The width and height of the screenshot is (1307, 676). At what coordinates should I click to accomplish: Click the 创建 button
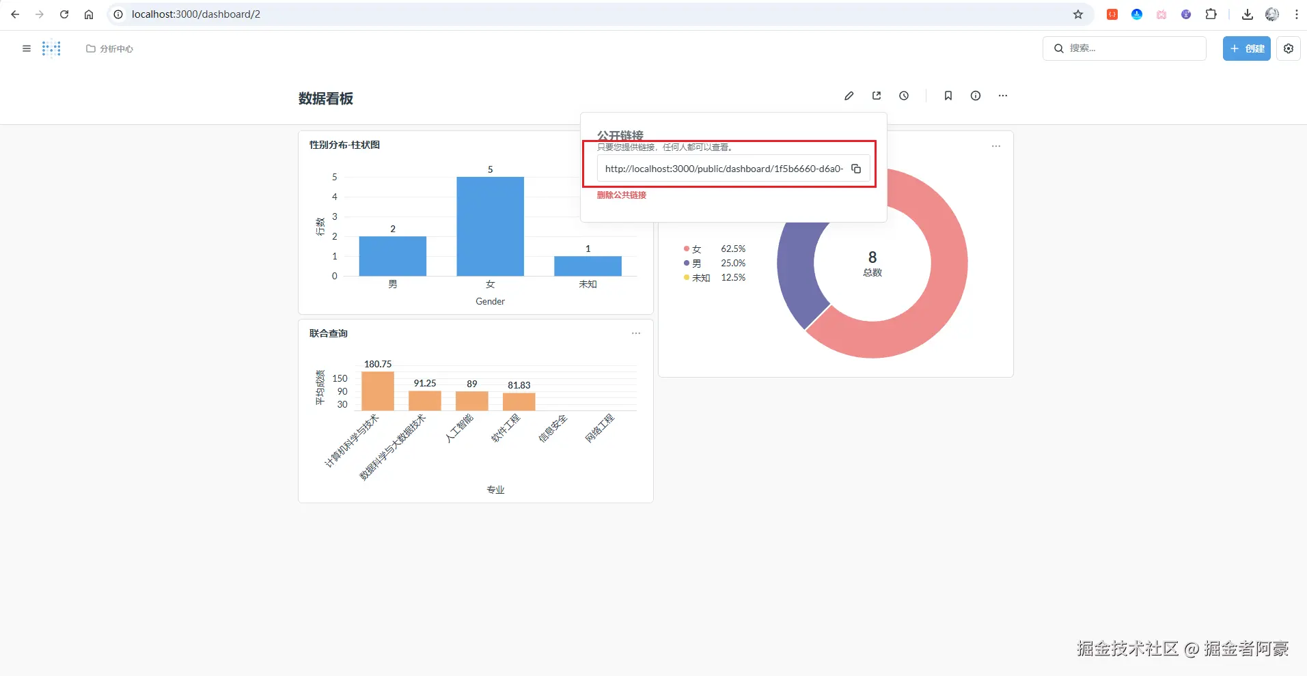click(x=1246, y=48)
